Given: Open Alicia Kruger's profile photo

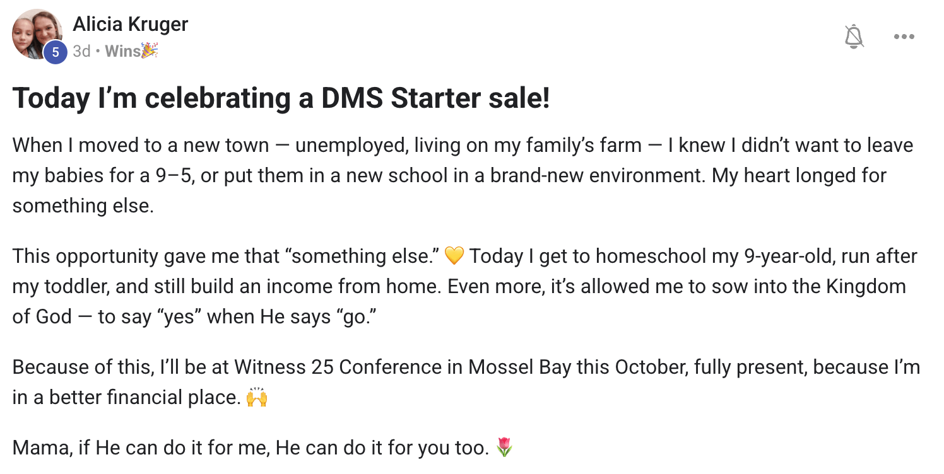Looking at the screenshot, I should tap(36, 33).
